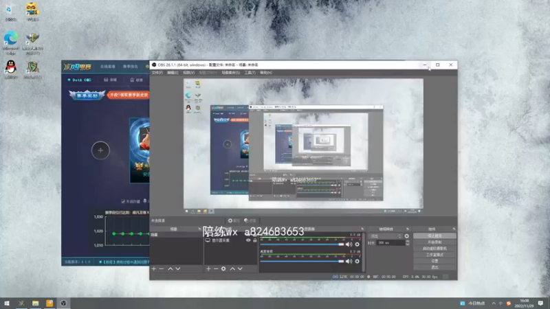Click online support link in 09 window
Image resolution: width=550 pixels, height=309 pixels.
point(108,67)
